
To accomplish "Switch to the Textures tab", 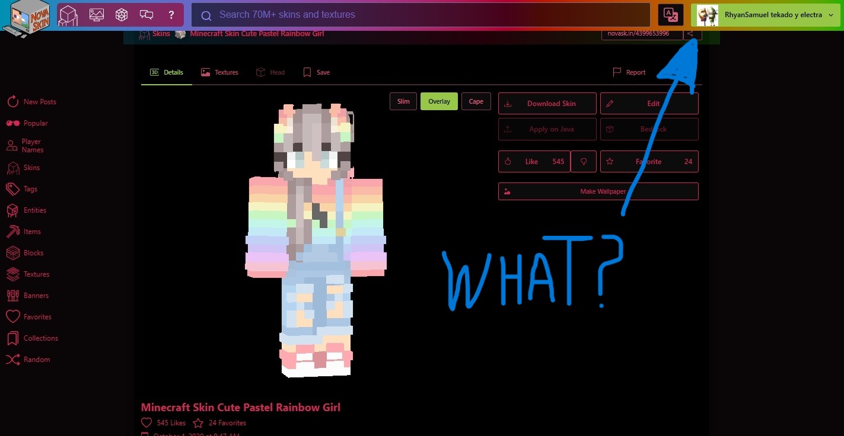I will click(x=219, y=72).
